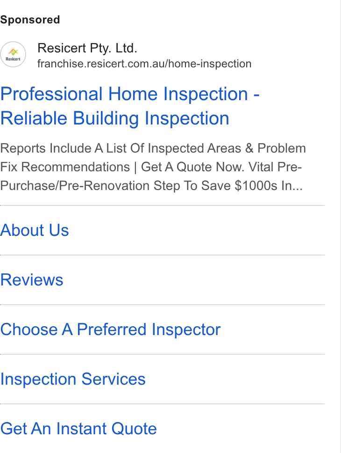This screenshot has width=341, height=453.
Task: Click home-inspection at the end of the URL
Action: point(210,64)
